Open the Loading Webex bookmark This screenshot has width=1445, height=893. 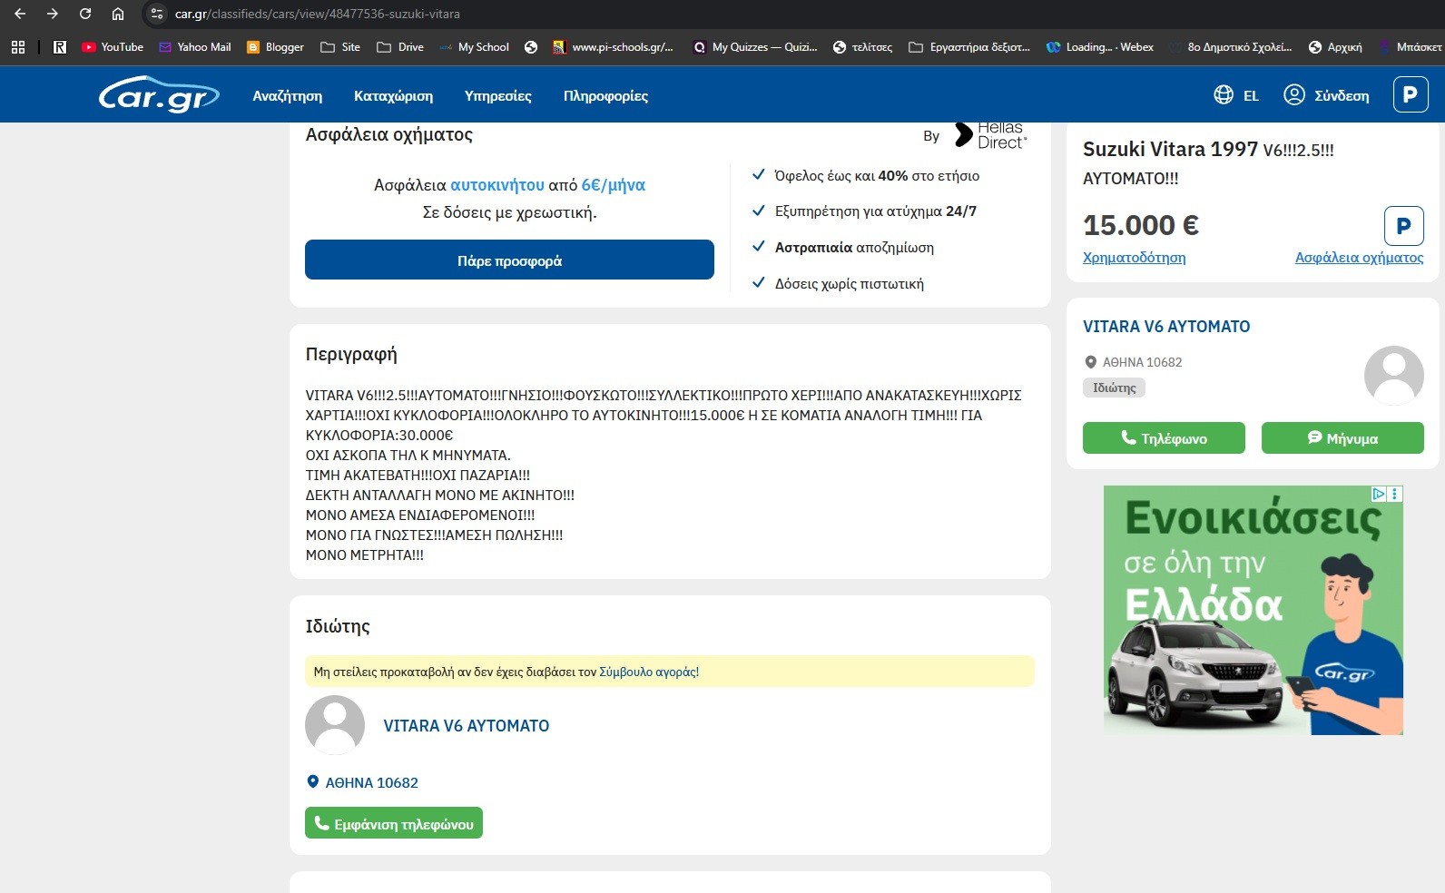click(x=1100, y=47)
